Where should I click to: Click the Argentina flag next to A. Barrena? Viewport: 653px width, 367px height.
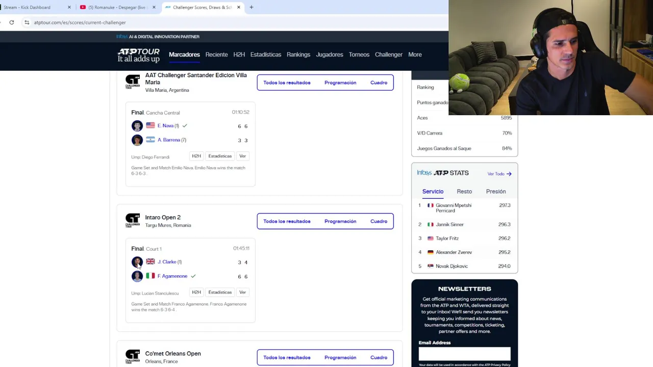coord(150,140)
